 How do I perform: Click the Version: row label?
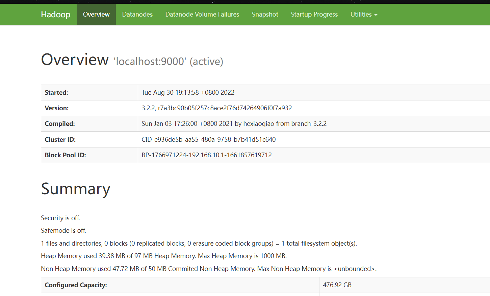pos(57,108)
